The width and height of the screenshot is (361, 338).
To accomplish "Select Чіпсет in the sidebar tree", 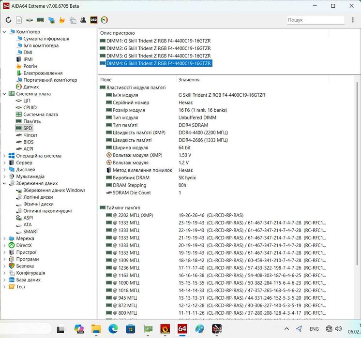I will coord(30,135).
